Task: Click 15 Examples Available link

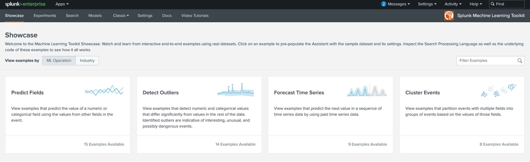Action: 104,144
